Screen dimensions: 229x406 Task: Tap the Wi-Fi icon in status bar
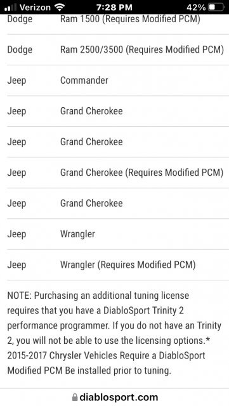[x=60, y=7]
